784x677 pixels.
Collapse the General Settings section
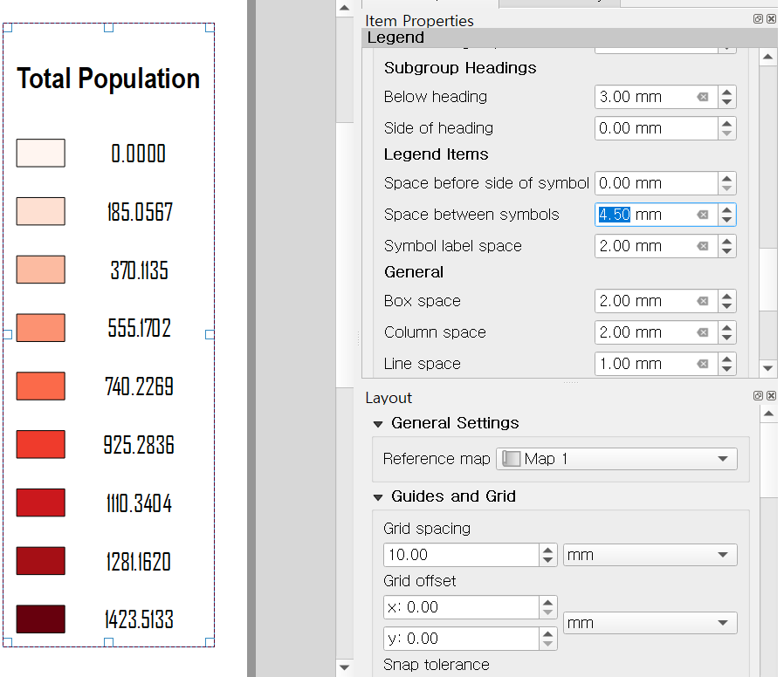point(378,424)
